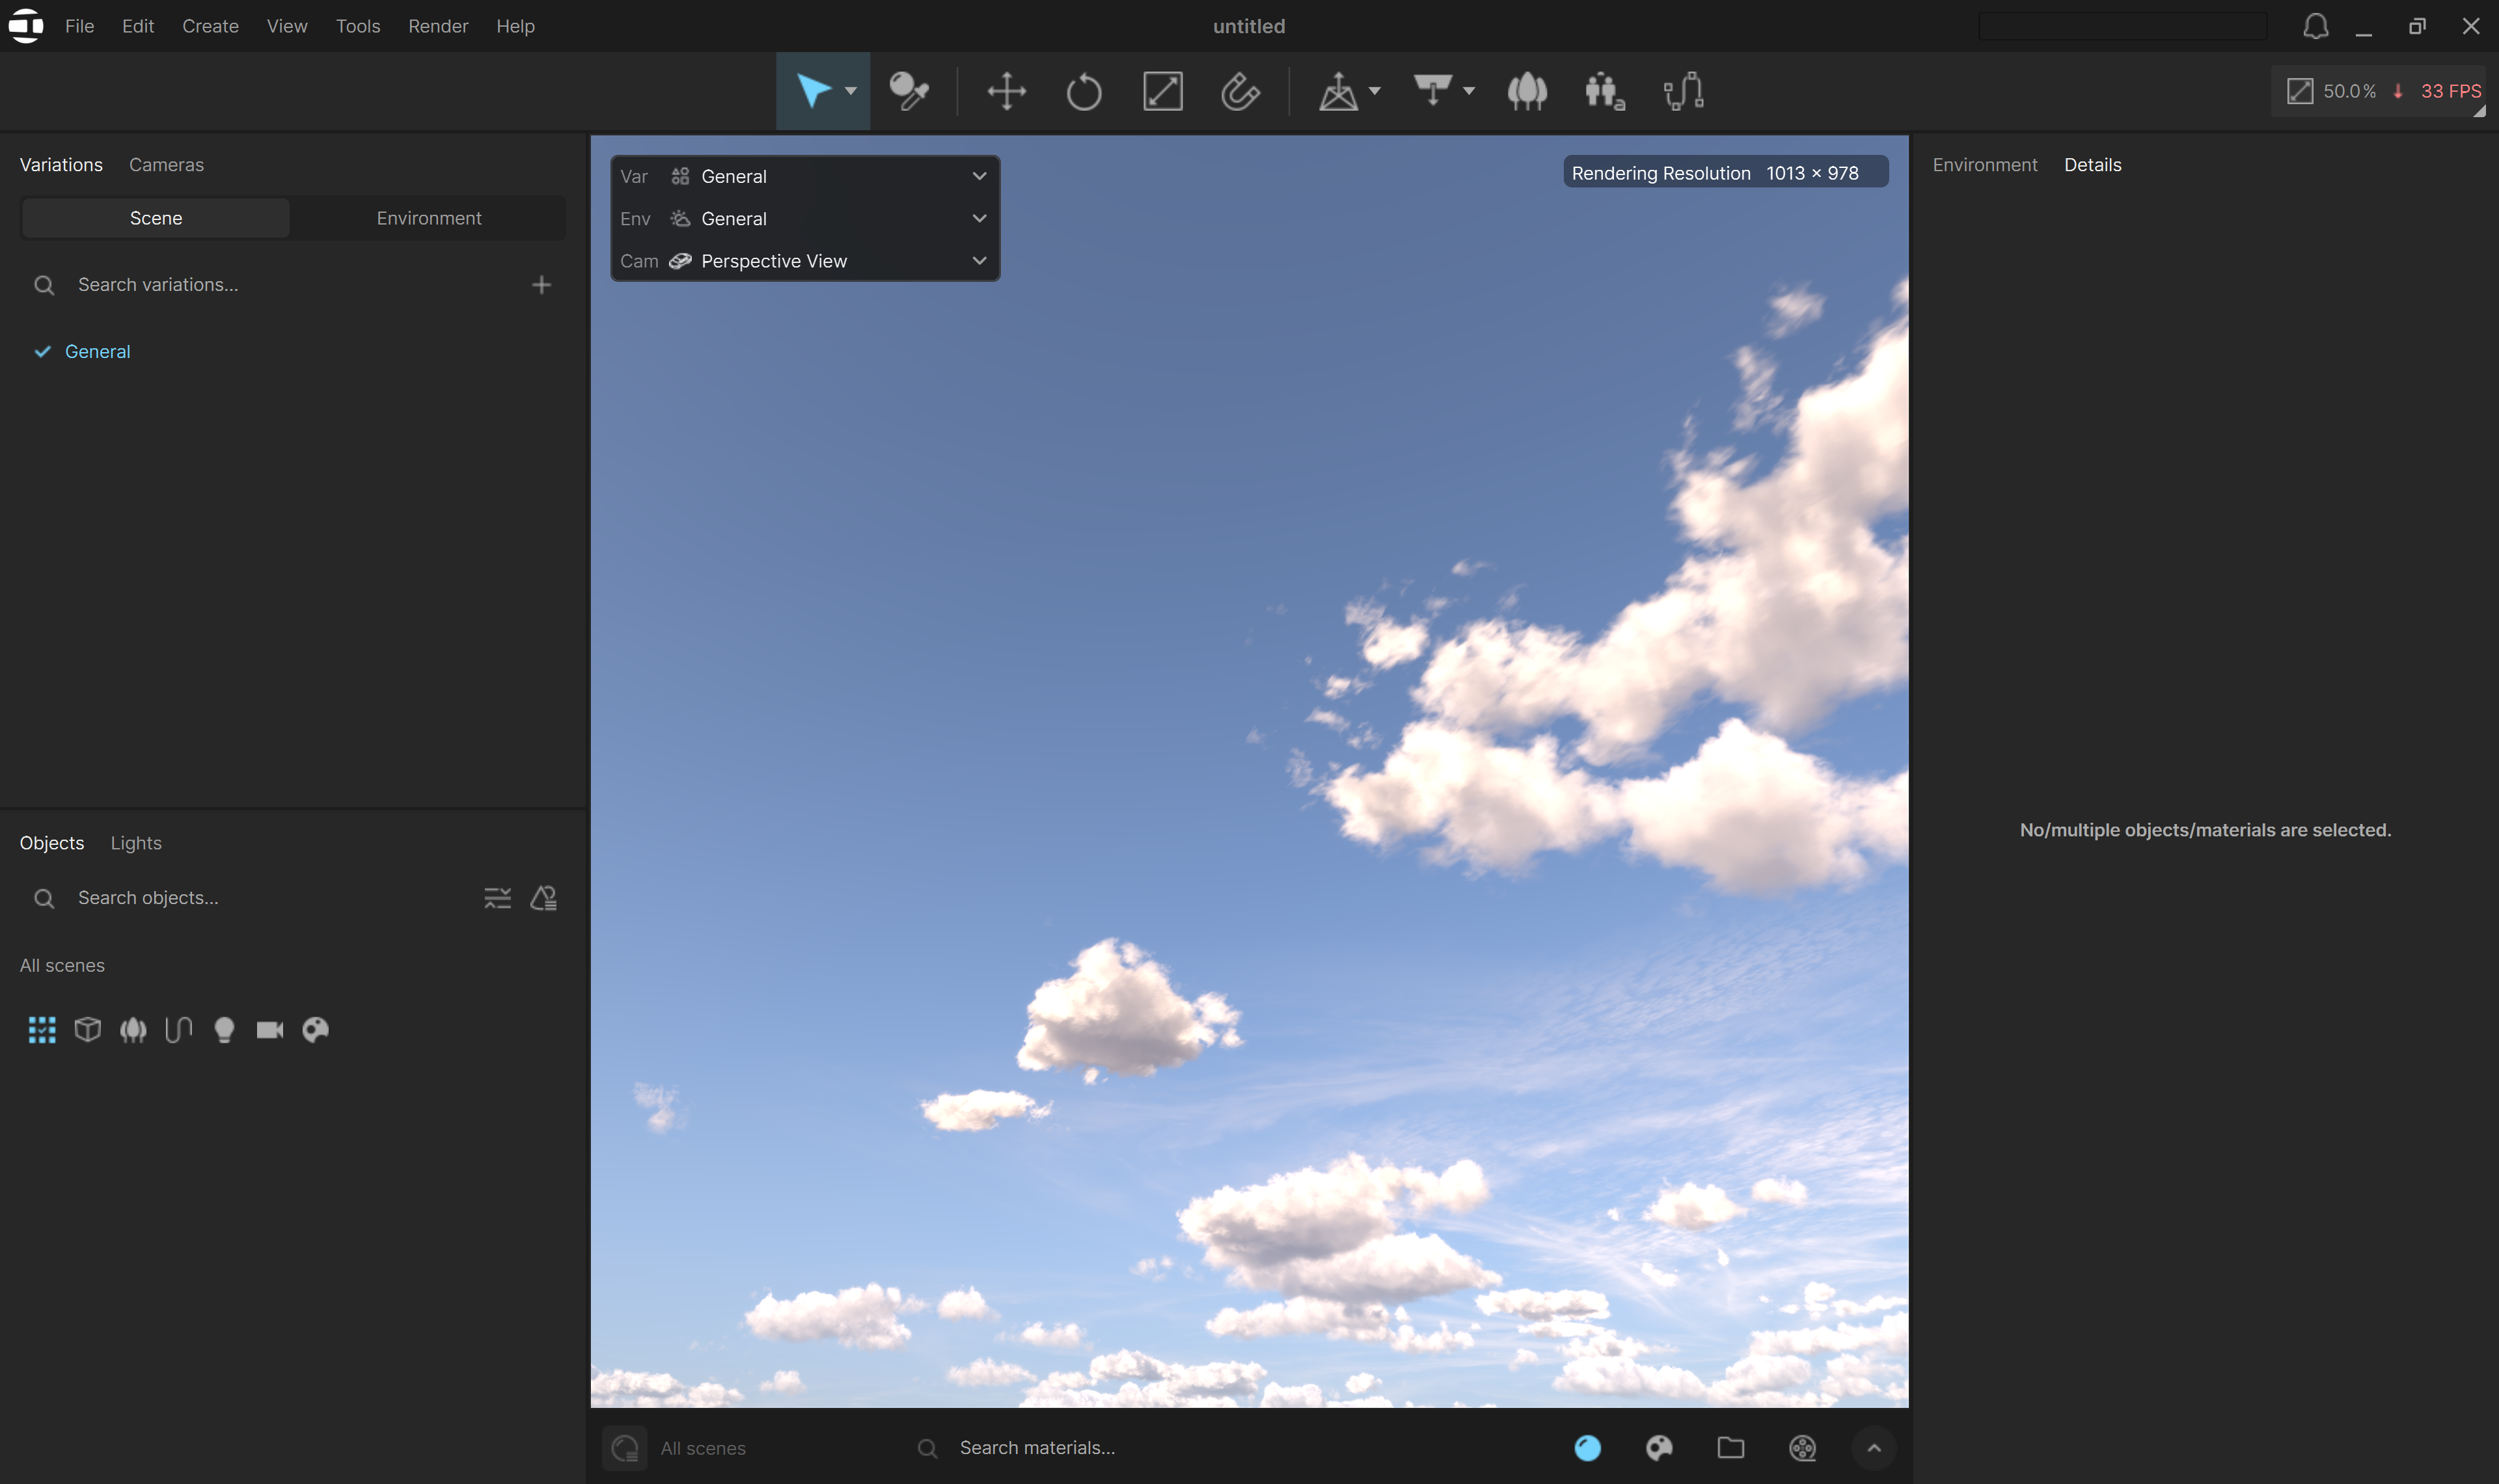Click the scene material list icon
Screen dimensions: 2499x1484
click(625, 1448)
